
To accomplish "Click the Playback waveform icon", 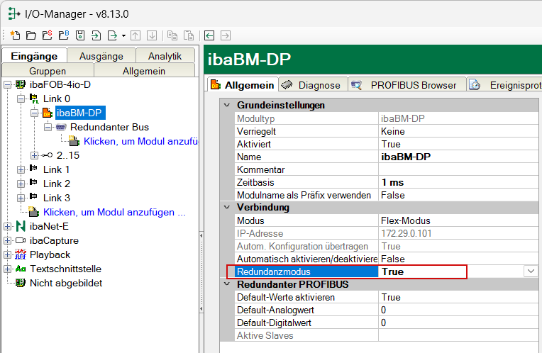I will [21, 254].
